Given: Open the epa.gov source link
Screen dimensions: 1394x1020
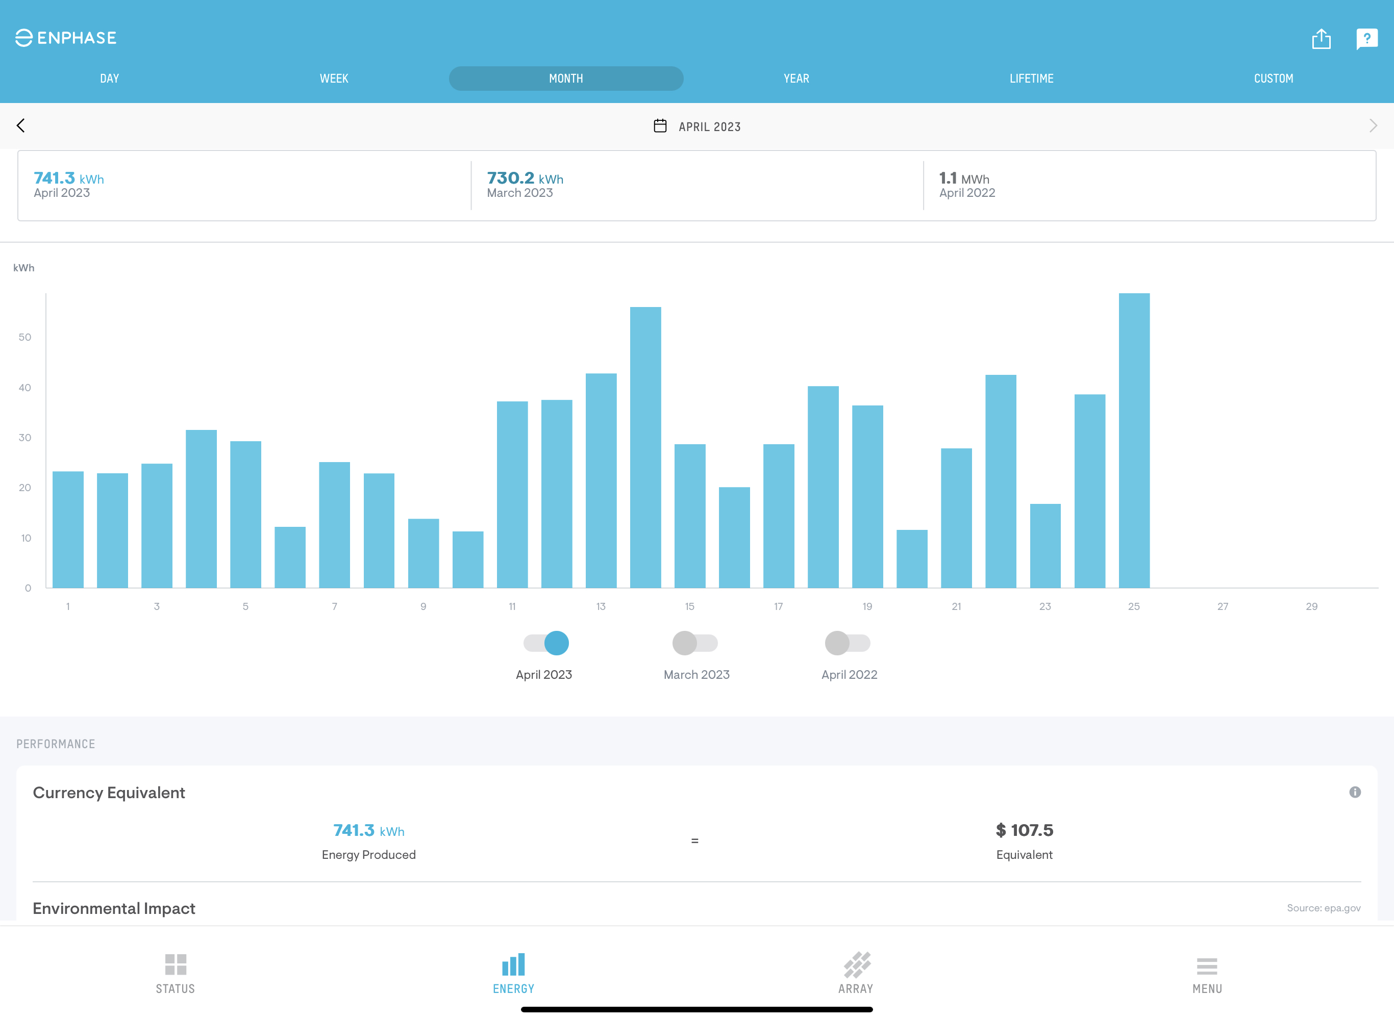Looking at the screenshot, I should click(x=1324, y=908).
